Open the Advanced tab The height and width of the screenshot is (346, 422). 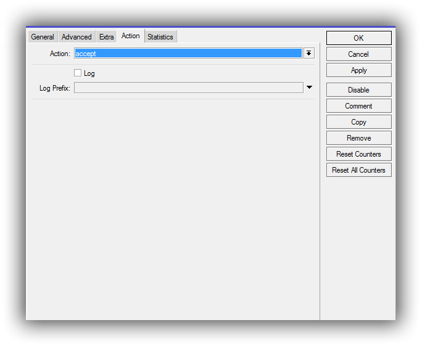77,37
